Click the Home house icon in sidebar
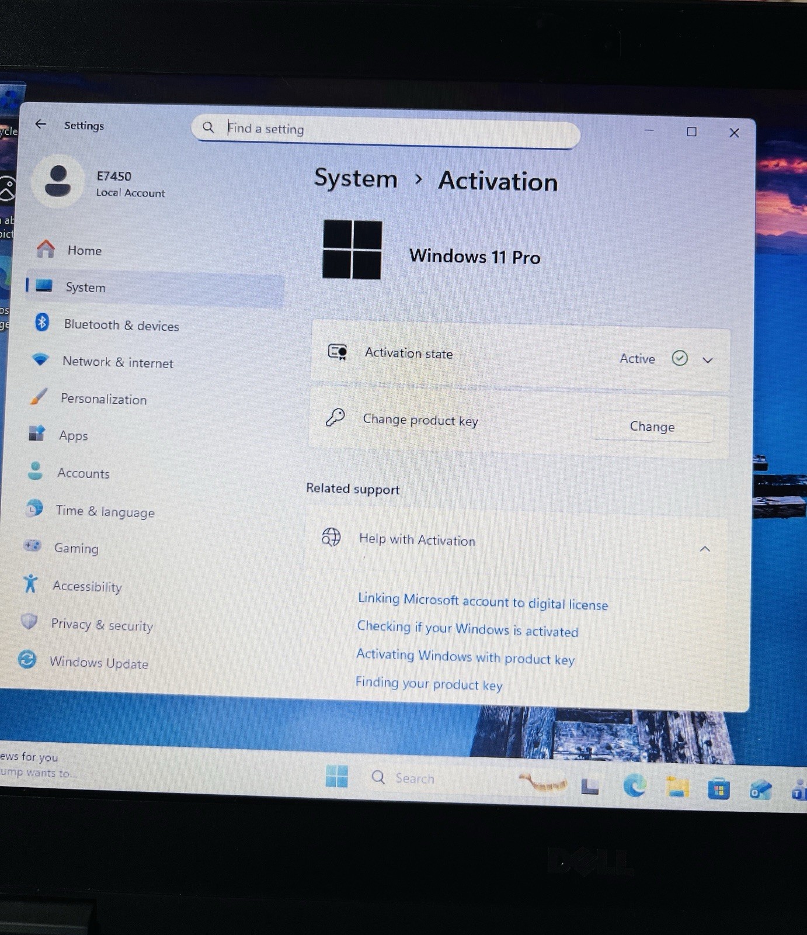807x935 pixels. 46,249
